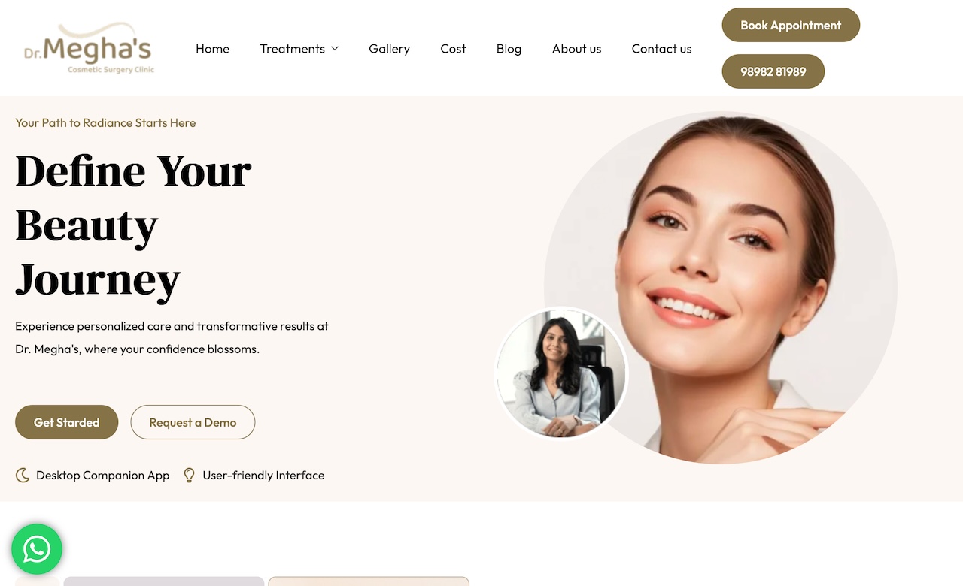Screen dimensions: 963x586
Task: Click the Request a Demo button
Action: coord(193,422)
